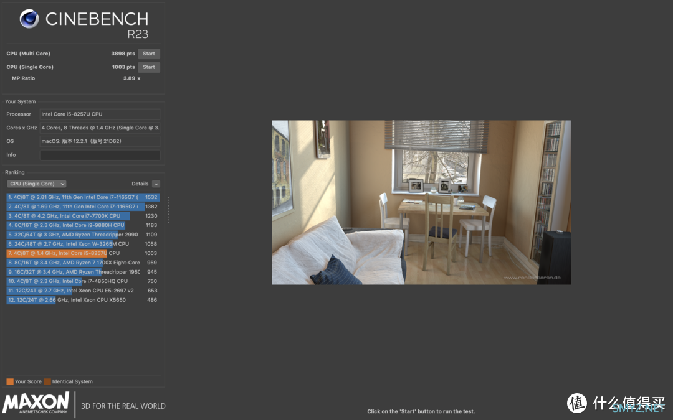Click the top ranking score 1532
673x420 pixels.
click(x=151, y=197)
